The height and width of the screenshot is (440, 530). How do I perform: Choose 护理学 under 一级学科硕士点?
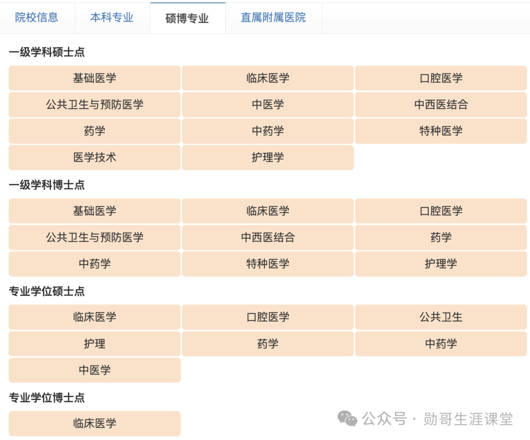267,157
